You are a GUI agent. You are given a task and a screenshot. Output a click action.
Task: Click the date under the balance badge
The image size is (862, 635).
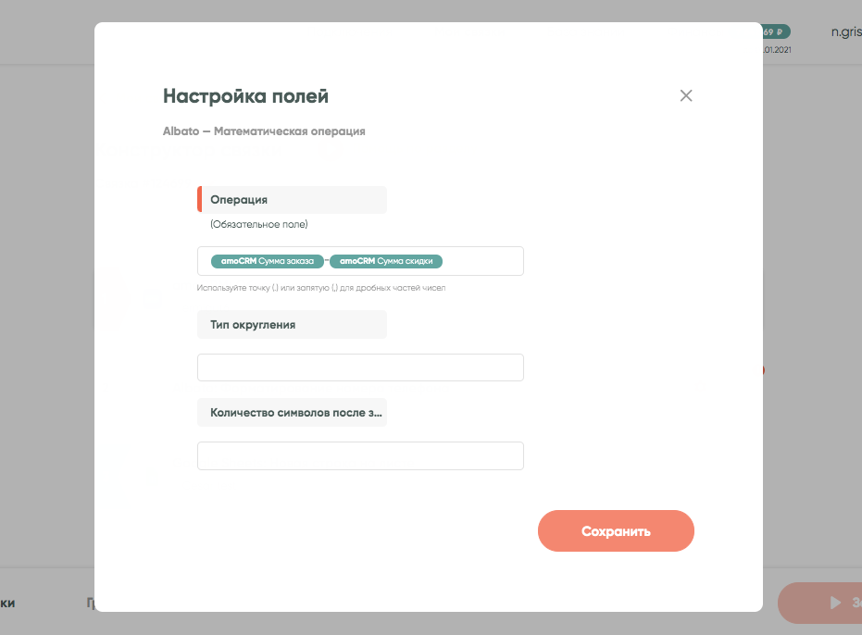click(x=778, y=50)
